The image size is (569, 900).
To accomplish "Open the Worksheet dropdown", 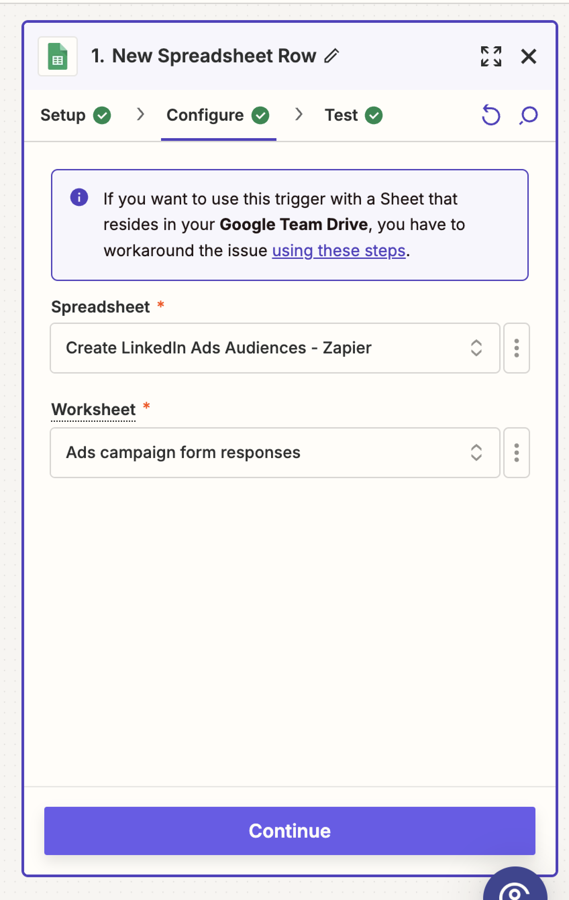I will pos(262,453).
